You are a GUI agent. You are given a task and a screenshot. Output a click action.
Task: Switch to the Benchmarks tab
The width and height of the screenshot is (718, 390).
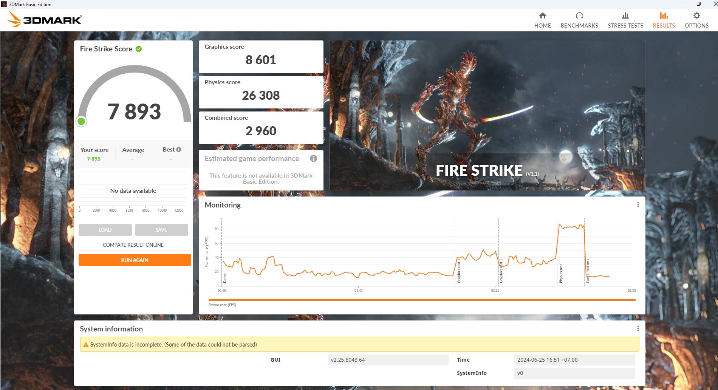(579, 20)
